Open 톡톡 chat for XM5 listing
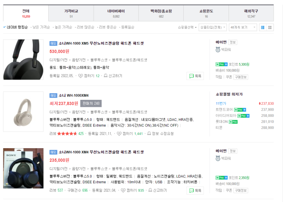285x202 pixels. 195,76
